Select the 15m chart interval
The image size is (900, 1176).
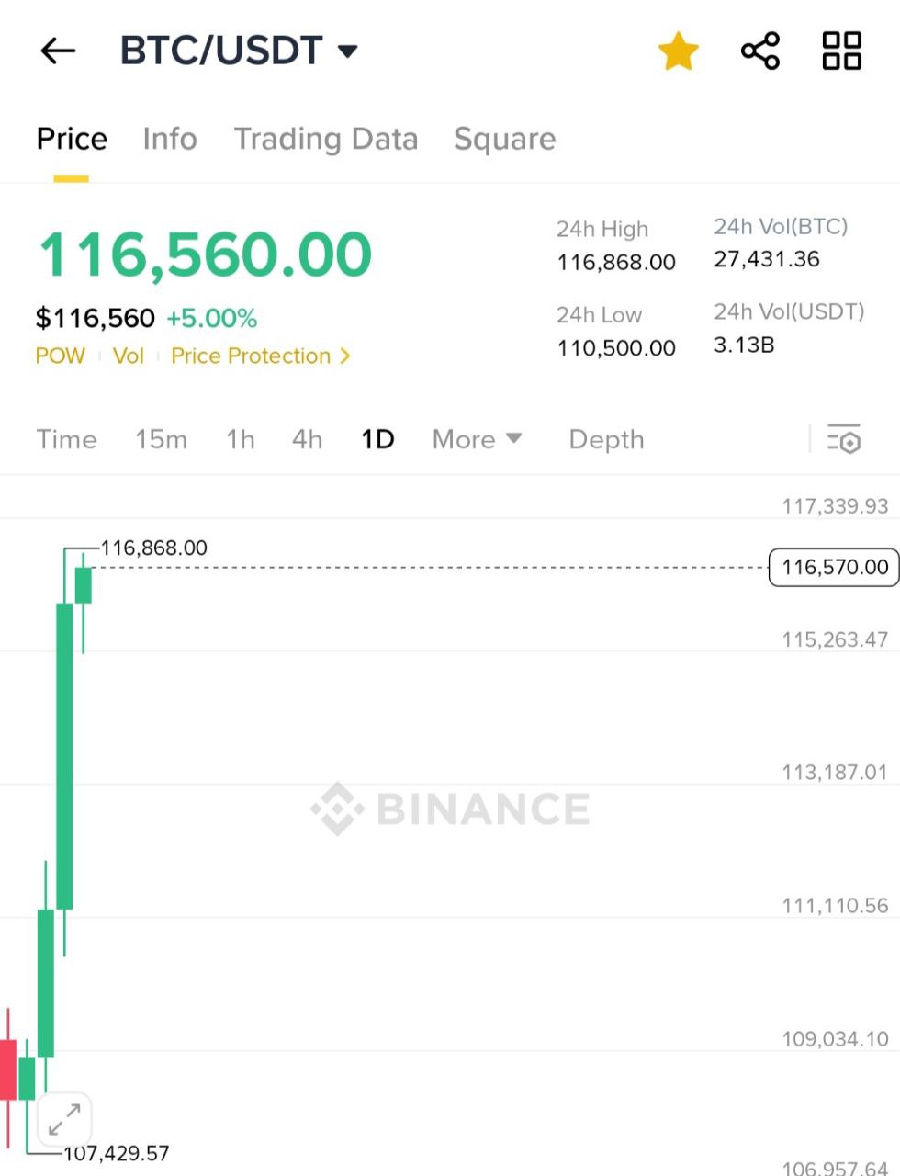[161, 439]
